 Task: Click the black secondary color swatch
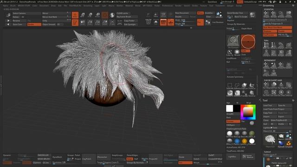pyautogui.click(x=237, y=109)
